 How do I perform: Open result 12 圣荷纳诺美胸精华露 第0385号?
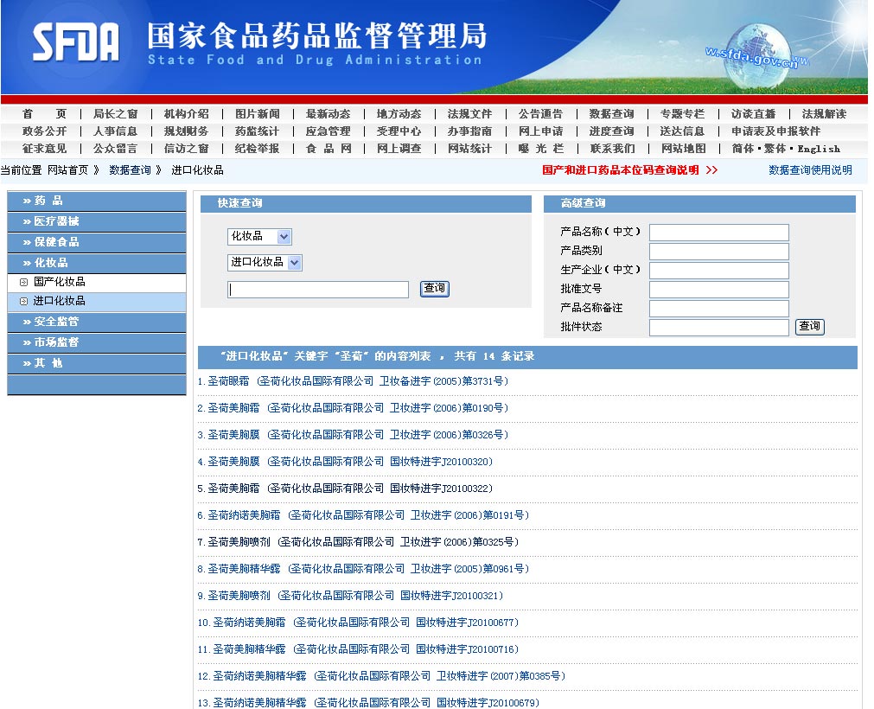(381, 675)
